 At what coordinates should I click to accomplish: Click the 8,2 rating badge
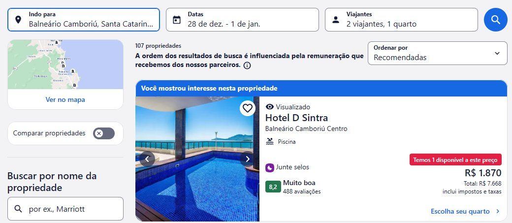273,187
